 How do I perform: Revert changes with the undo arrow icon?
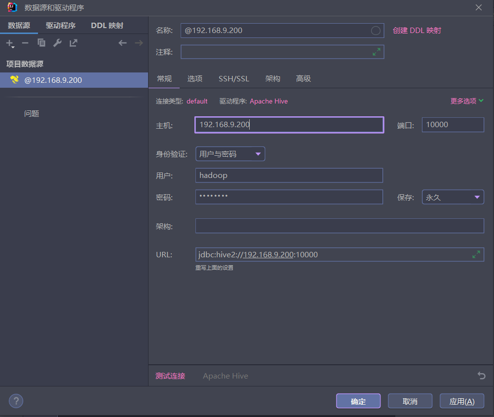point(481,375)
